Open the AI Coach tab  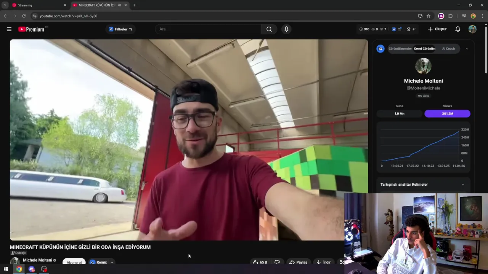[x=448, y=49]
